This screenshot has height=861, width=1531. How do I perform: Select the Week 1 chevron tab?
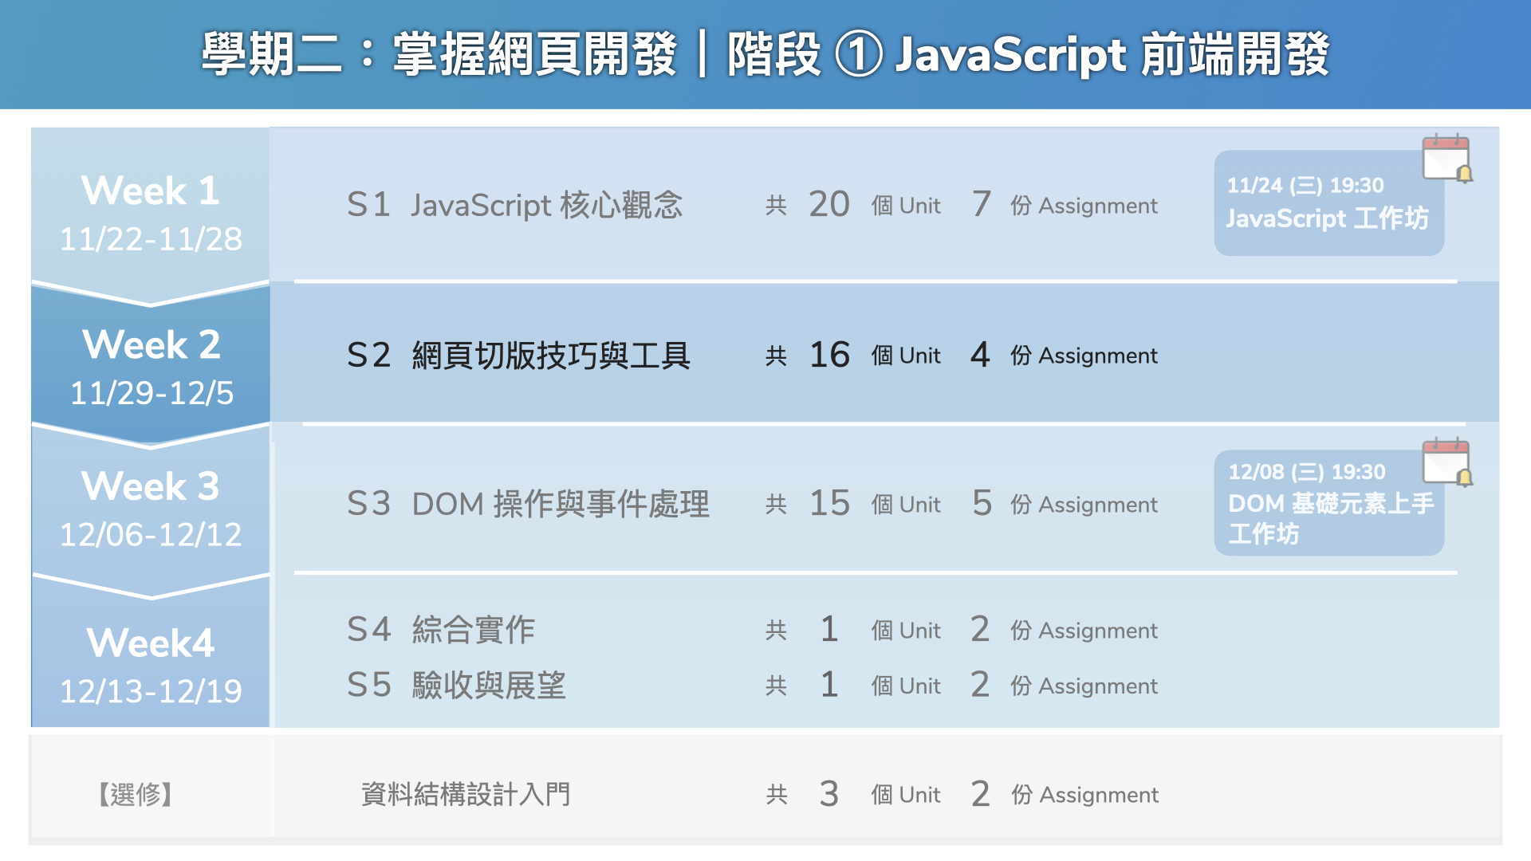(x=151, y=213)
